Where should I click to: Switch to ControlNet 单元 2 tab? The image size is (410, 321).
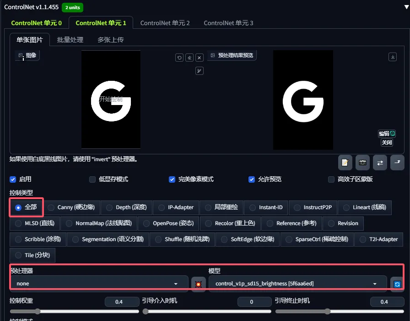point(165,23)
